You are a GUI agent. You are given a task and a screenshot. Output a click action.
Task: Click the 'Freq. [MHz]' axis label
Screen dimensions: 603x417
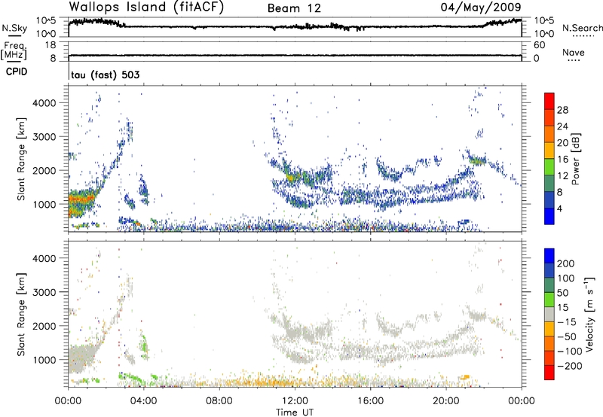coord(14,51)
